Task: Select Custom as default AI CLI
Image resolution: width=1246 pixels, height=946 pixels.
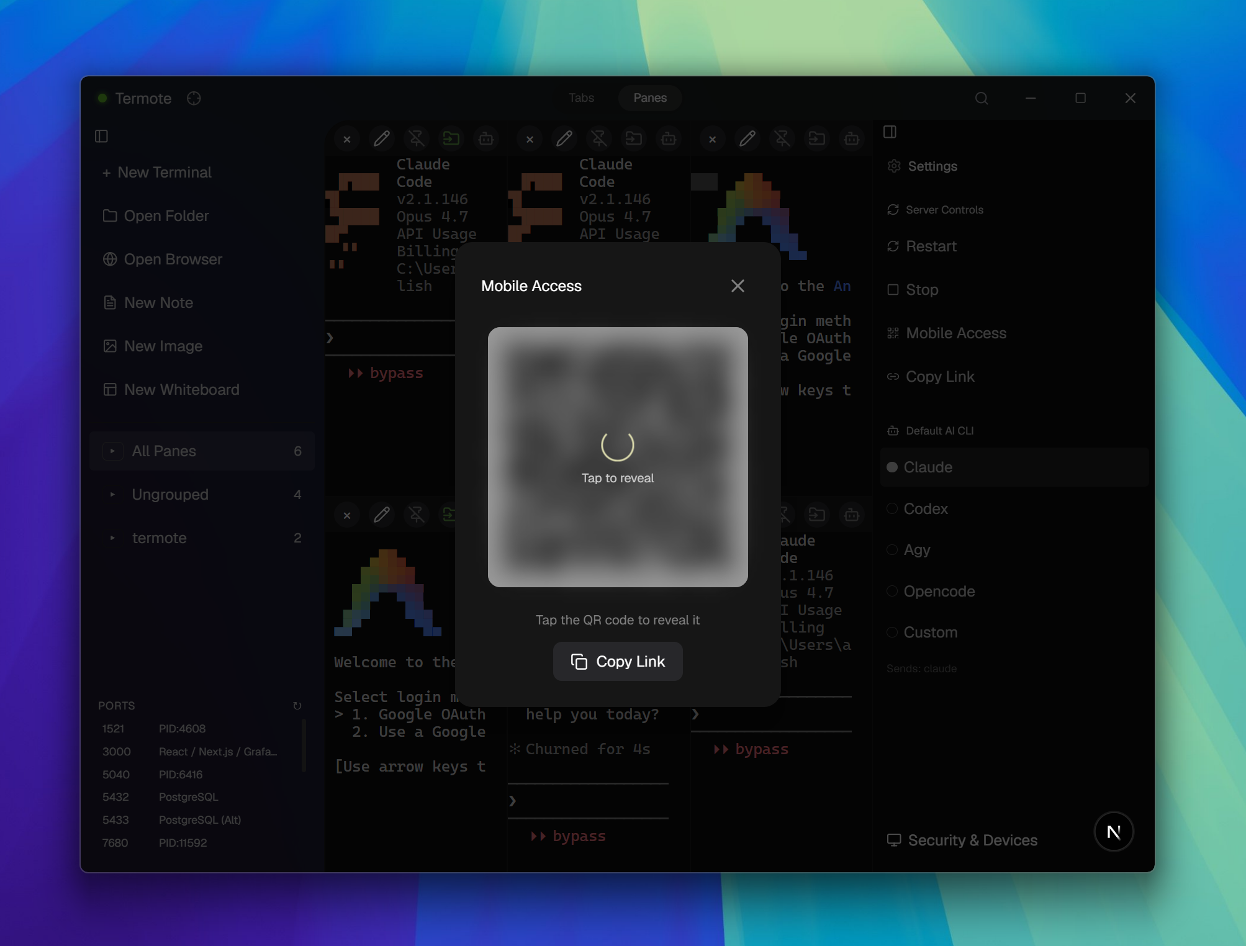Action: 923,633
